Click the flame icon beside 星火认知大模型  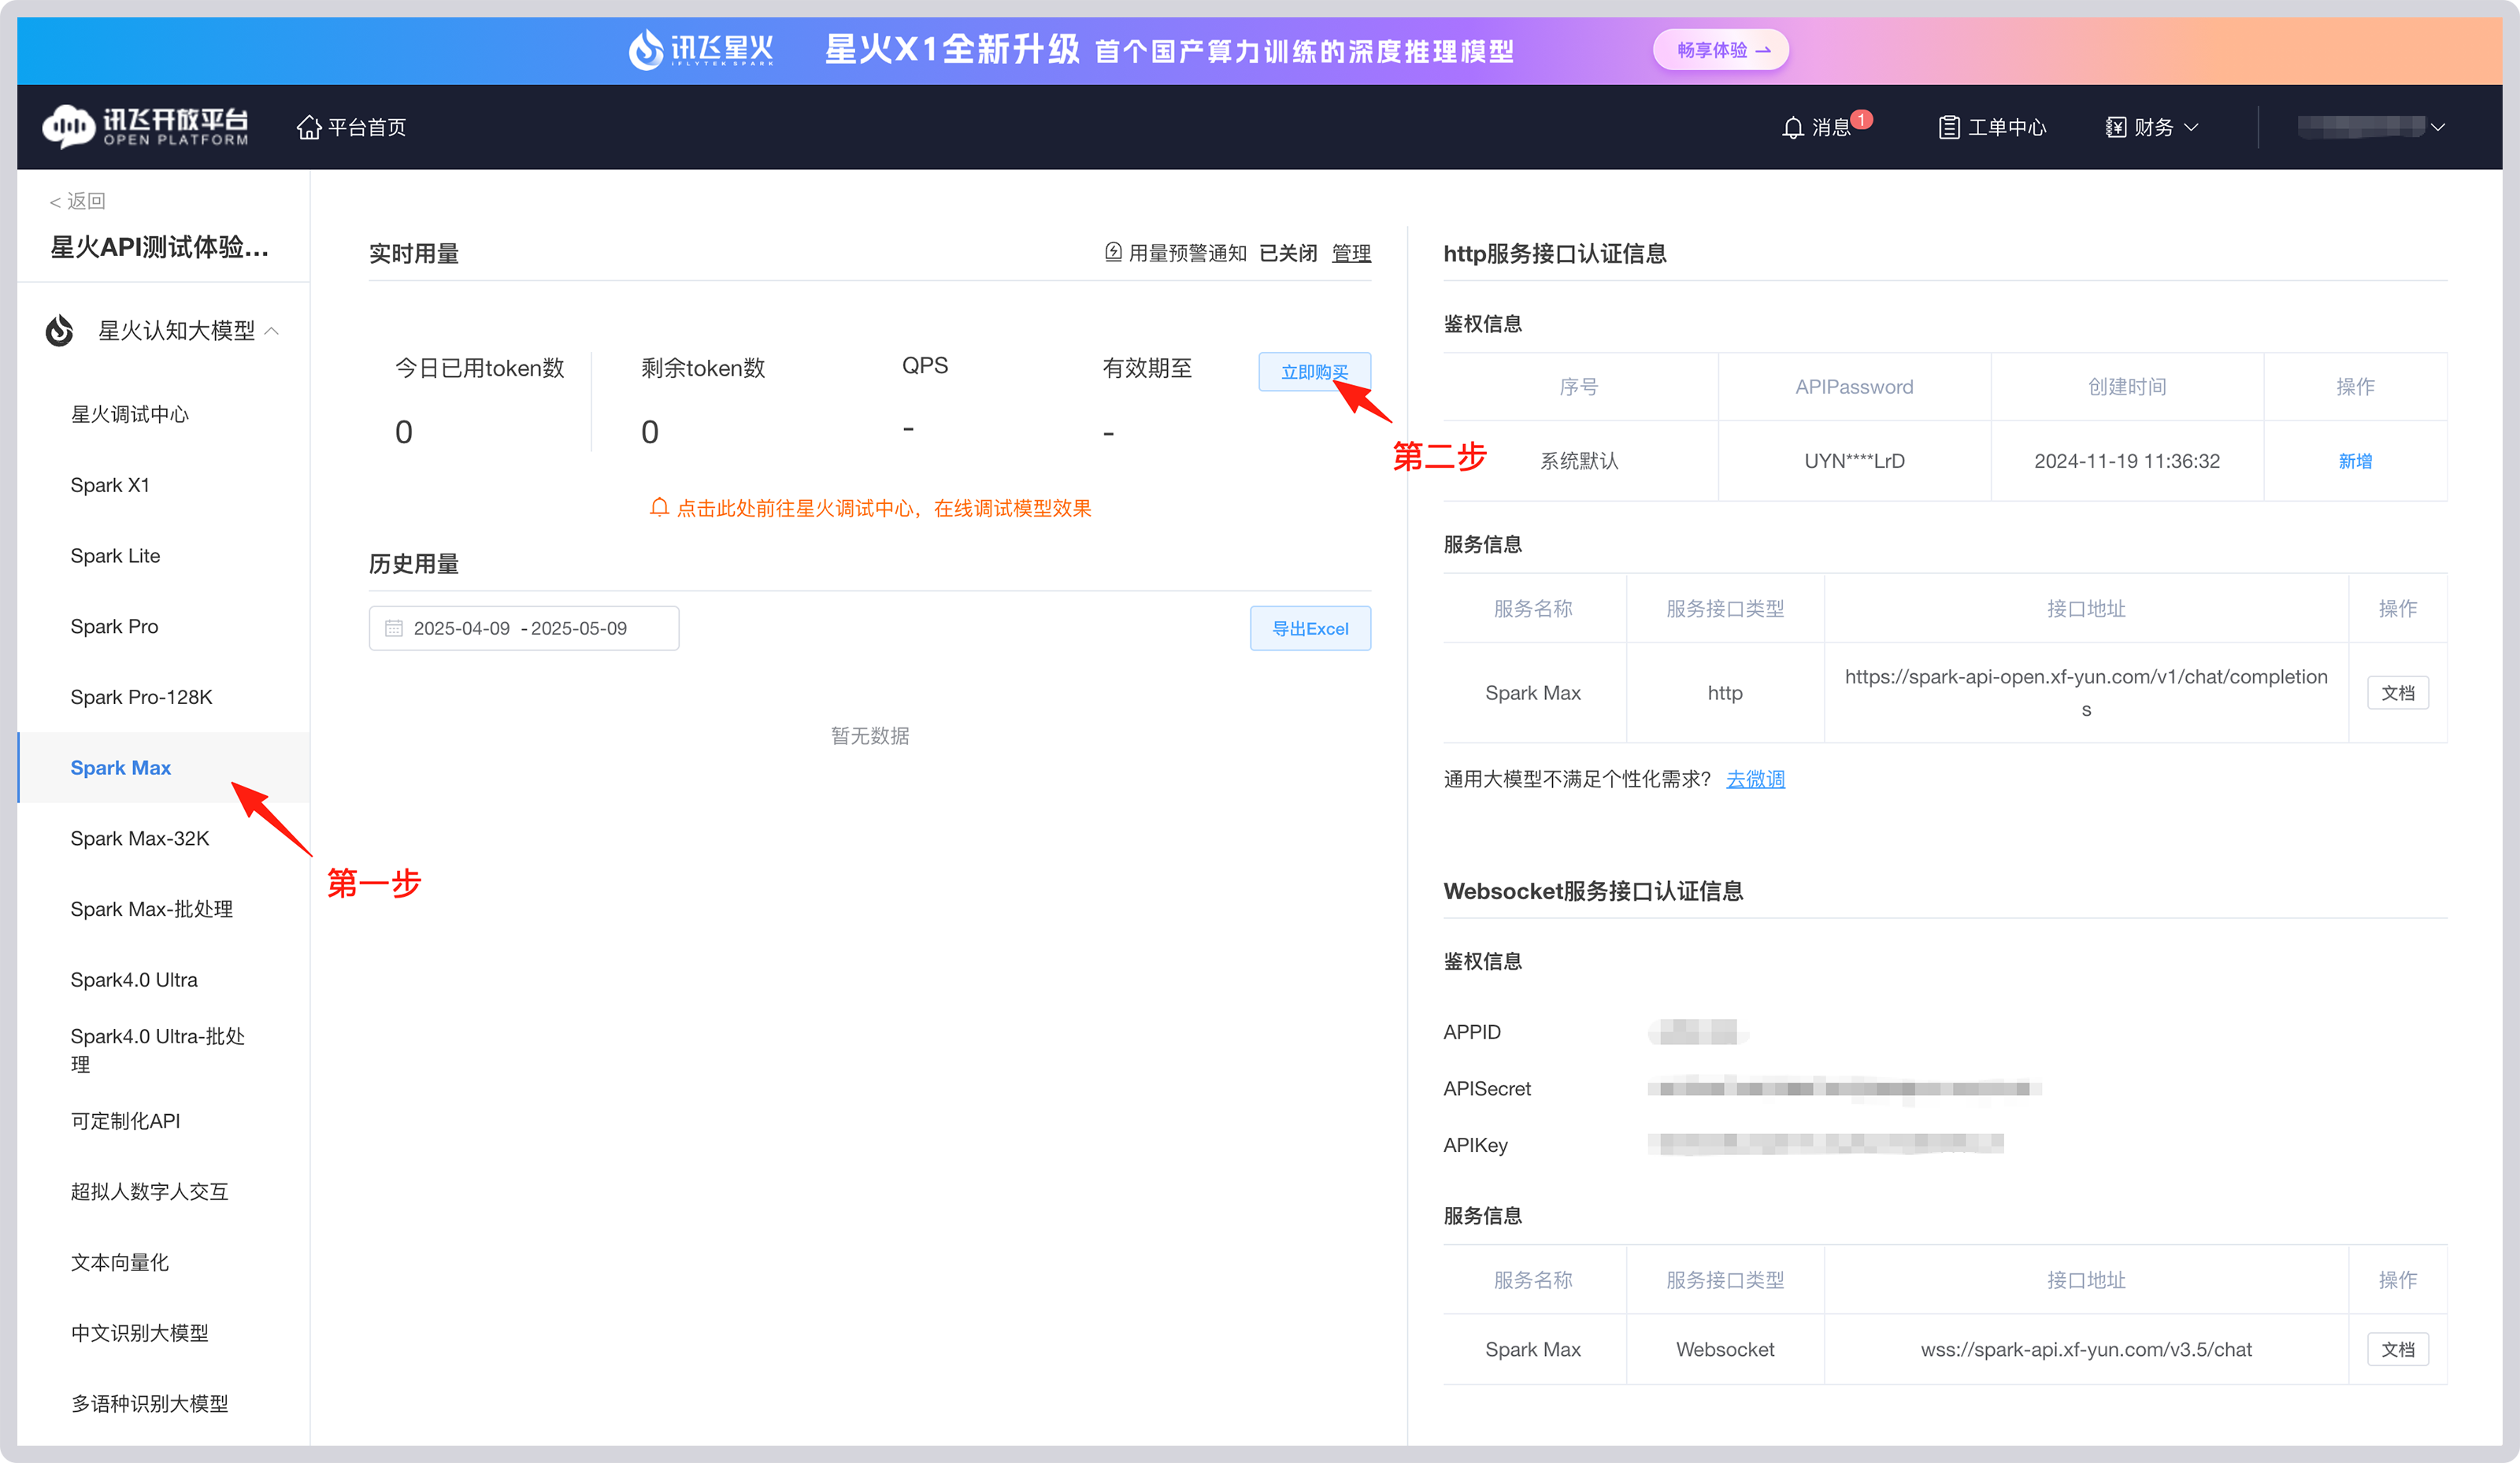pyautogui.click(x=59, y=330)
